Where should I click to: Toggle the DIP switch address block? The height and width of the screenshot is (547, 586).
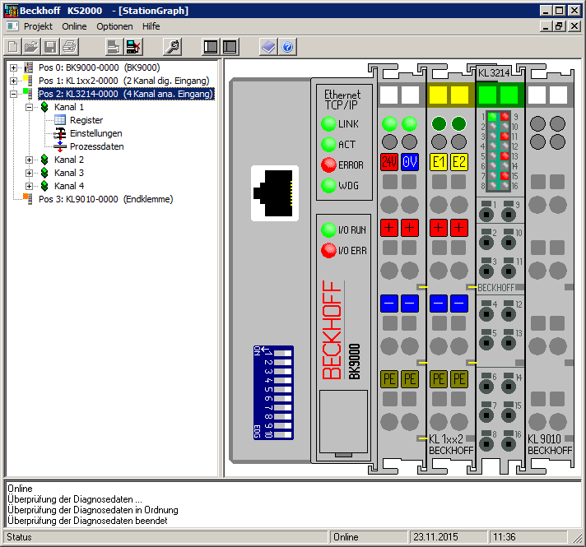click(x=273, y=392)
